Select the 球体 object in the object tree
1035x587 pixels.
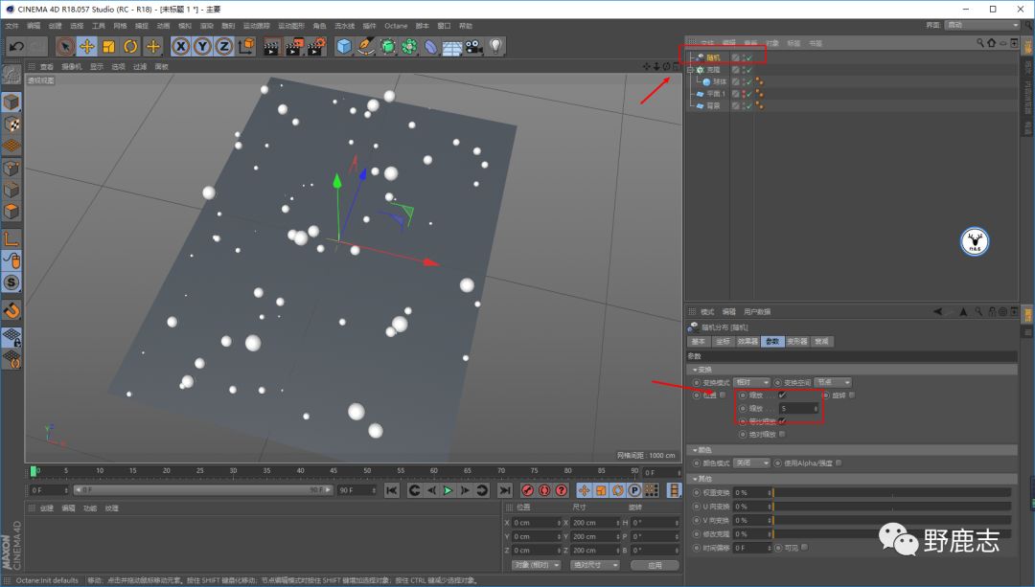[720, 82]
